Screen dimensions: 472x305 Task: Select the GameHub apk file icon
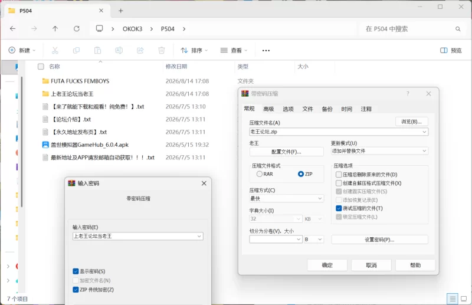click(45, 145)
